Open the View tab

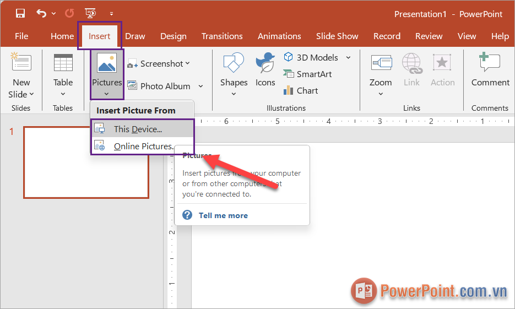click(x=467, y=36)
